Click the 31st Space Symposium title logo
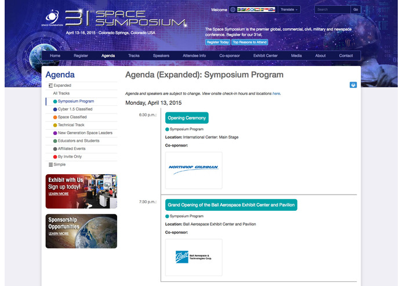 point(126,18)
